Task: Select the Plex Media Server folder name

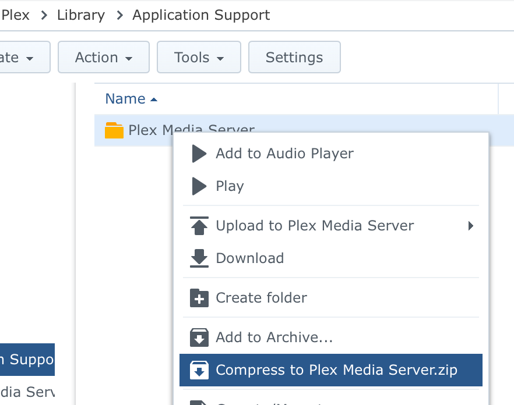Action: click(x=191, y=130)
